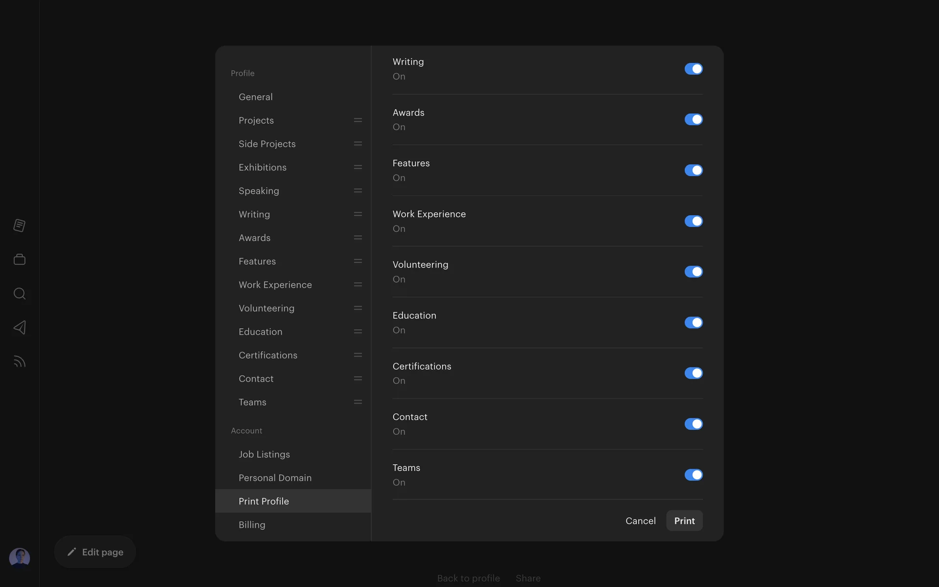The image size is (939, 587).
Task: Open the feed RSS icon in sidebar
Action: point(20,361)
